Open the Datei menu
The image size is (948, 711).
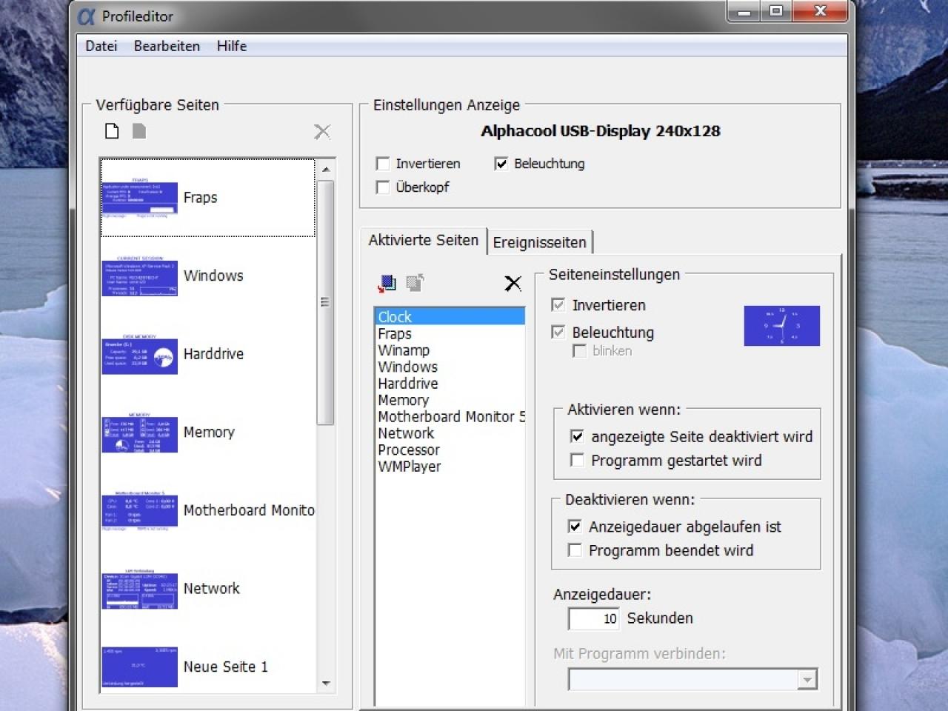pos(101,46)
